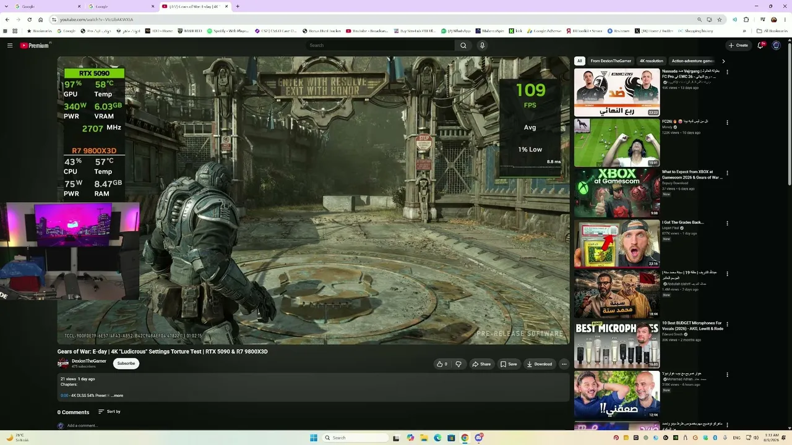Dislike the Gears of War video
The height and width of the screenshot is (445, 792).
pos(458,364)
